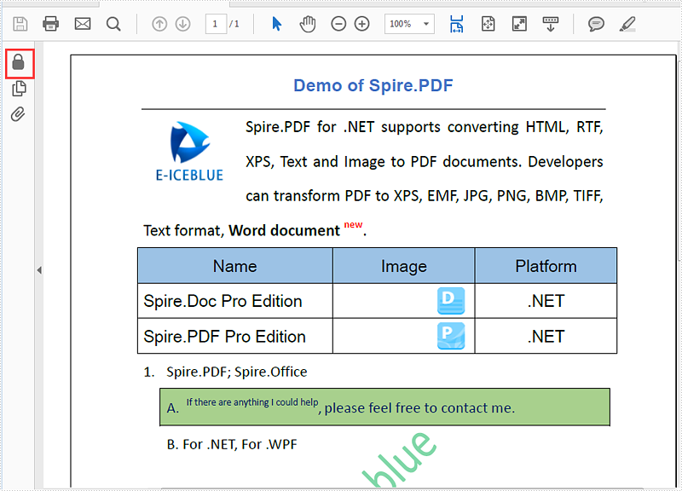
Task: Toggle fullscreen view mode
Action: (x=519, y=24)
